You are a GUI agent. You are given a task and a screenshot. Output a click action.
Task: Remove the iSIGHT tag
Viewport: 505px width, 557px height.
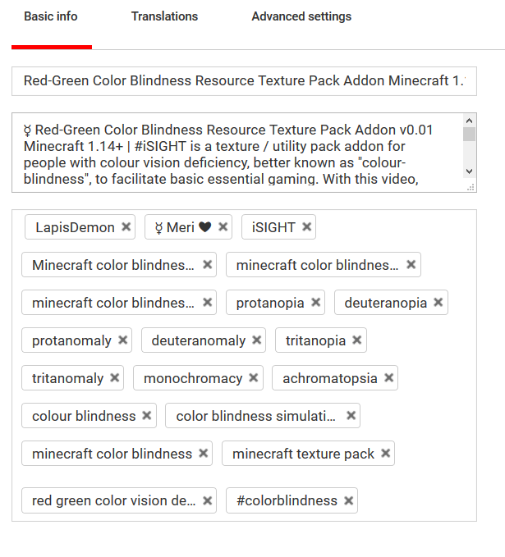pyautogui.click(x=307, y=226)
